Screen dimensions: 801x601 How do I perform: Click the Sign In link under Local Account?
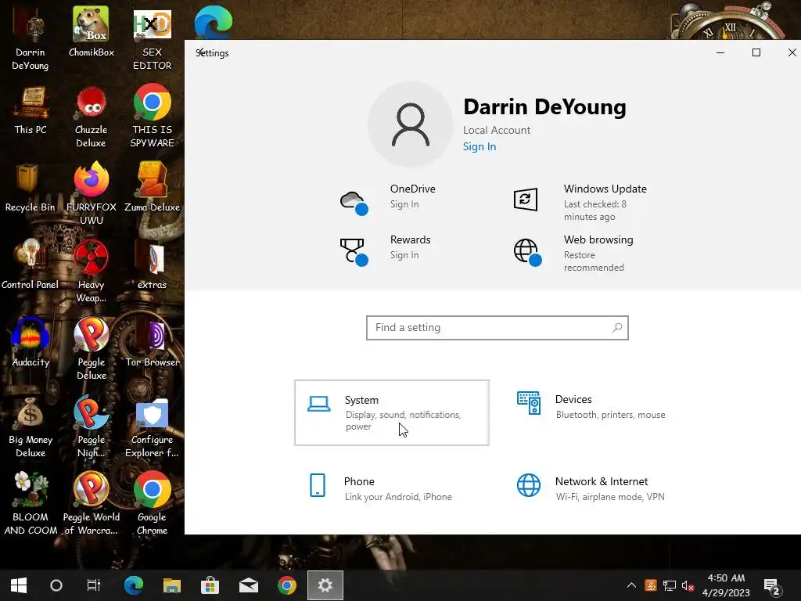[x=480, y=146]
